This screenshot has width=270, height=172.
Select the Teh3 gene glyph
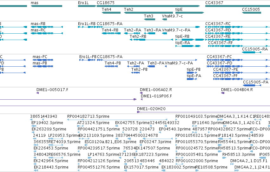click(149, 19)
